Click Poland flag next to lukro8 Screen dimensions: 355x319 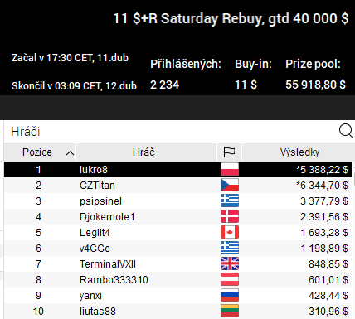[x=230, y=169]
